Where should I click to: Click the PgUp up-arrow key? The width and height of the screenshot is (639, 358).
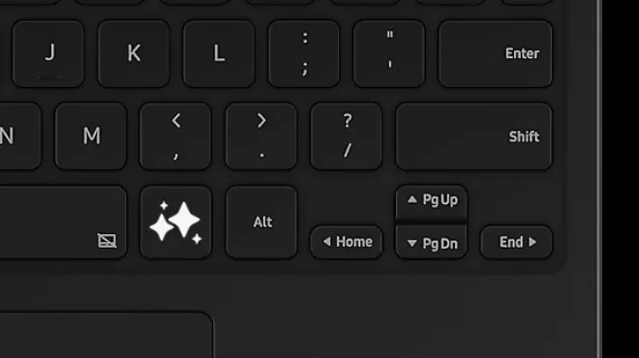432,202
